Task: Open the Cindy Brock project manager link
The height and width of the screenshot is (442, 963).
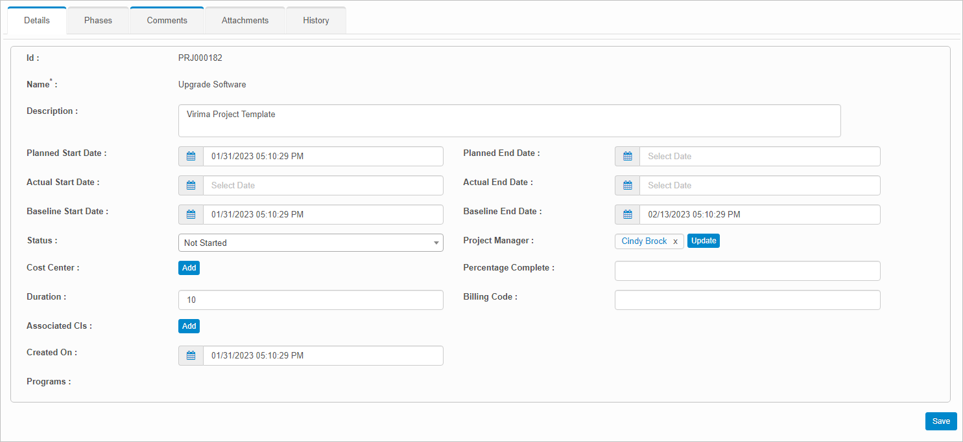Action: point(644,241)
